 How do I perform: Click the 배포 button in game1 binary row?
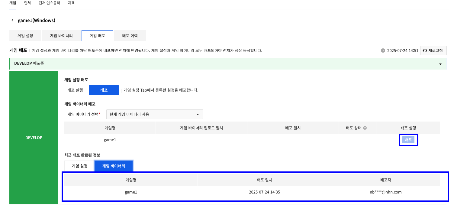(408, 140)
